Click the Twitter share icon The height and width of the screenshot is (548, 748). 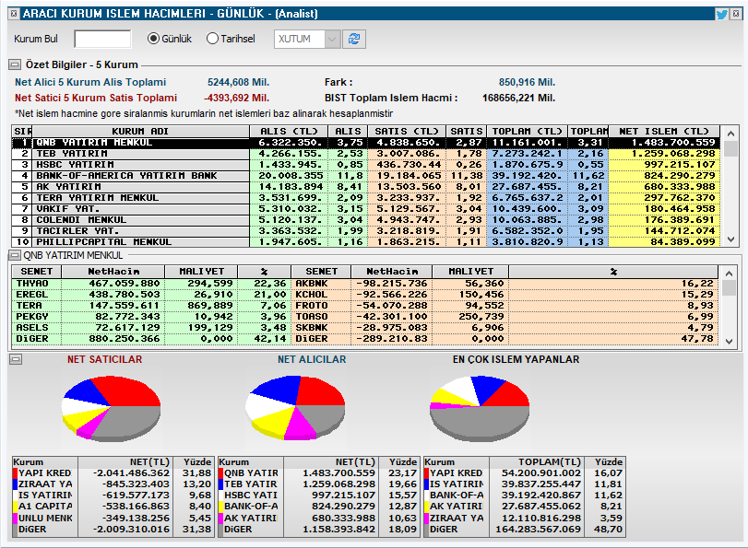coord(722,14)
